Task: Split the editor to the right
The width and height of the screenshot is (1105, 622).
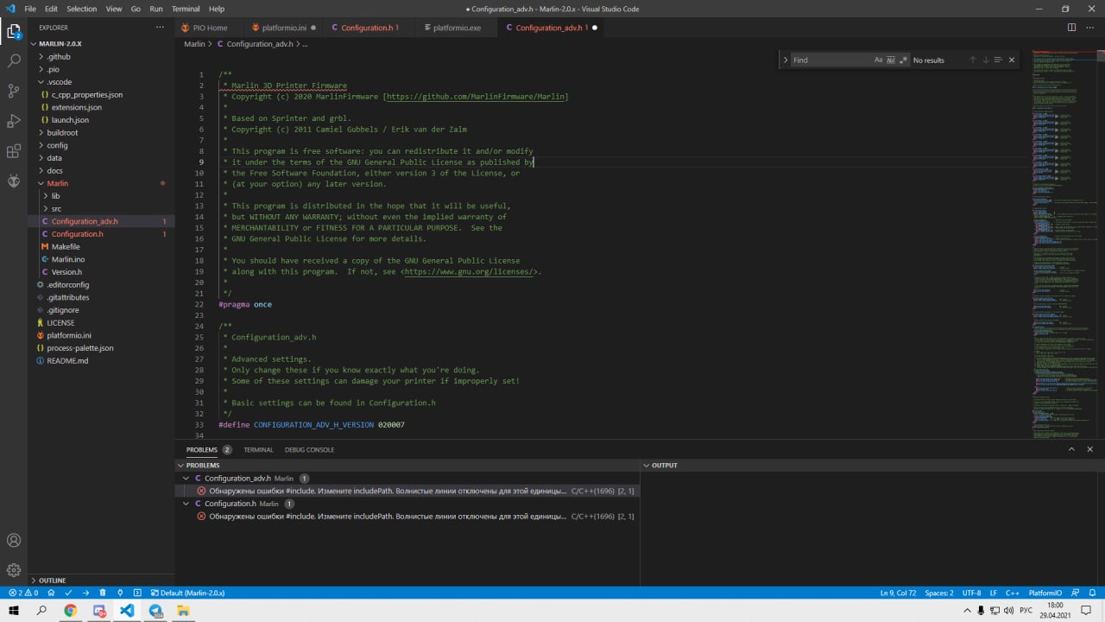Action: tap(1071, 28)
